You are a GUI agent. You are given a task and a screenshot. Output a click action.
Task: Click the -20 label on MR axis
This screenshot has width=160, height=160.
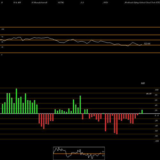[x=156, y=121]
